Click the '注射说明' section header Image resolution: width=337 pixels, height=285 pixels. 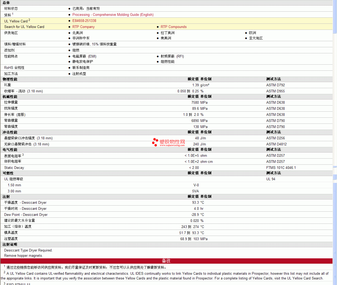coord(10,244)
